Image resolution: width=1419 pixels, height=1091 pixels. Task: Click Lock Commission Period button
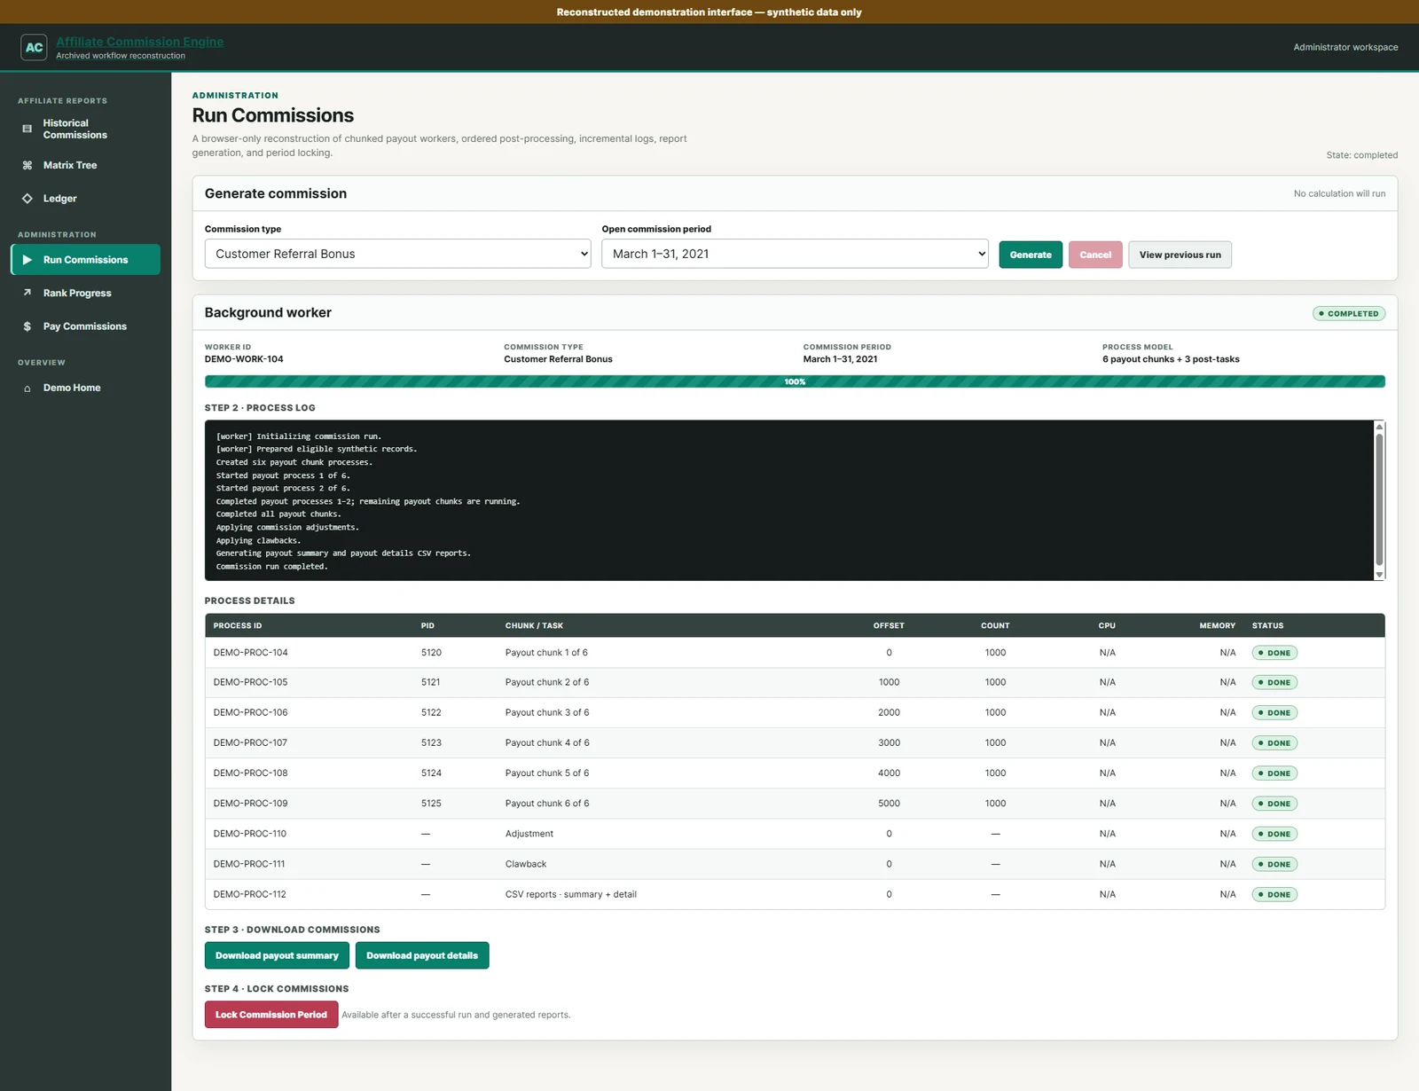271,1015
